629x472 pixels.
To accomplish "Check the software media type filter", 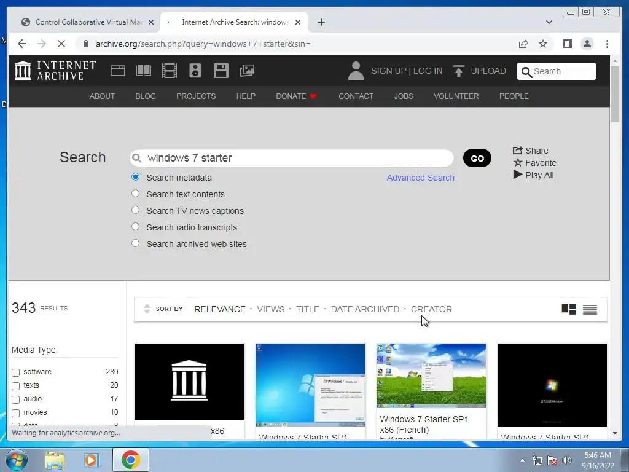I will coord(15,372).
